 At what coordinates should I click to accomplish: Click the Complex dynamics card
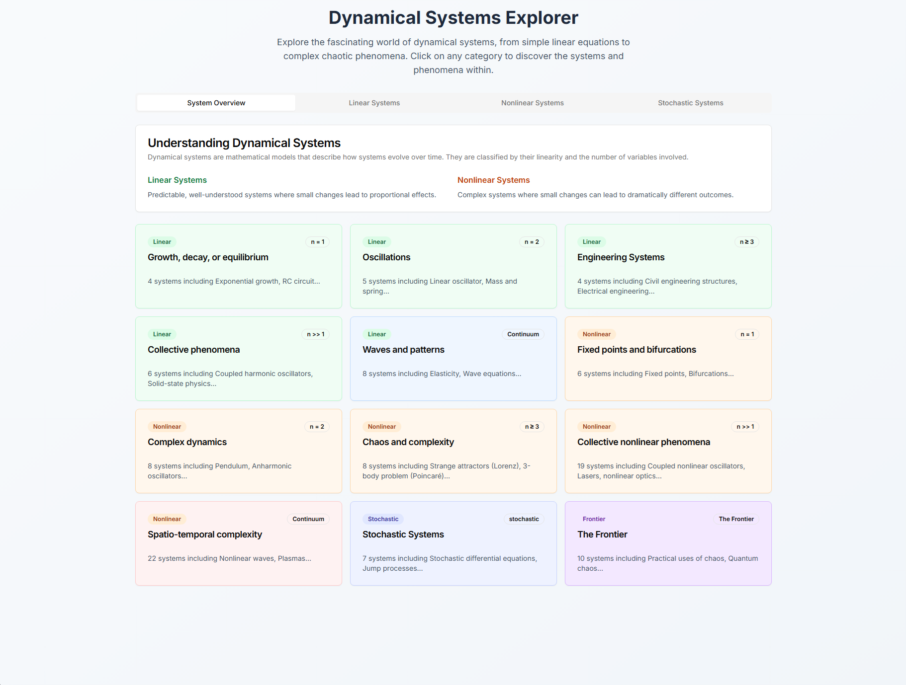[x=238, y=451]
